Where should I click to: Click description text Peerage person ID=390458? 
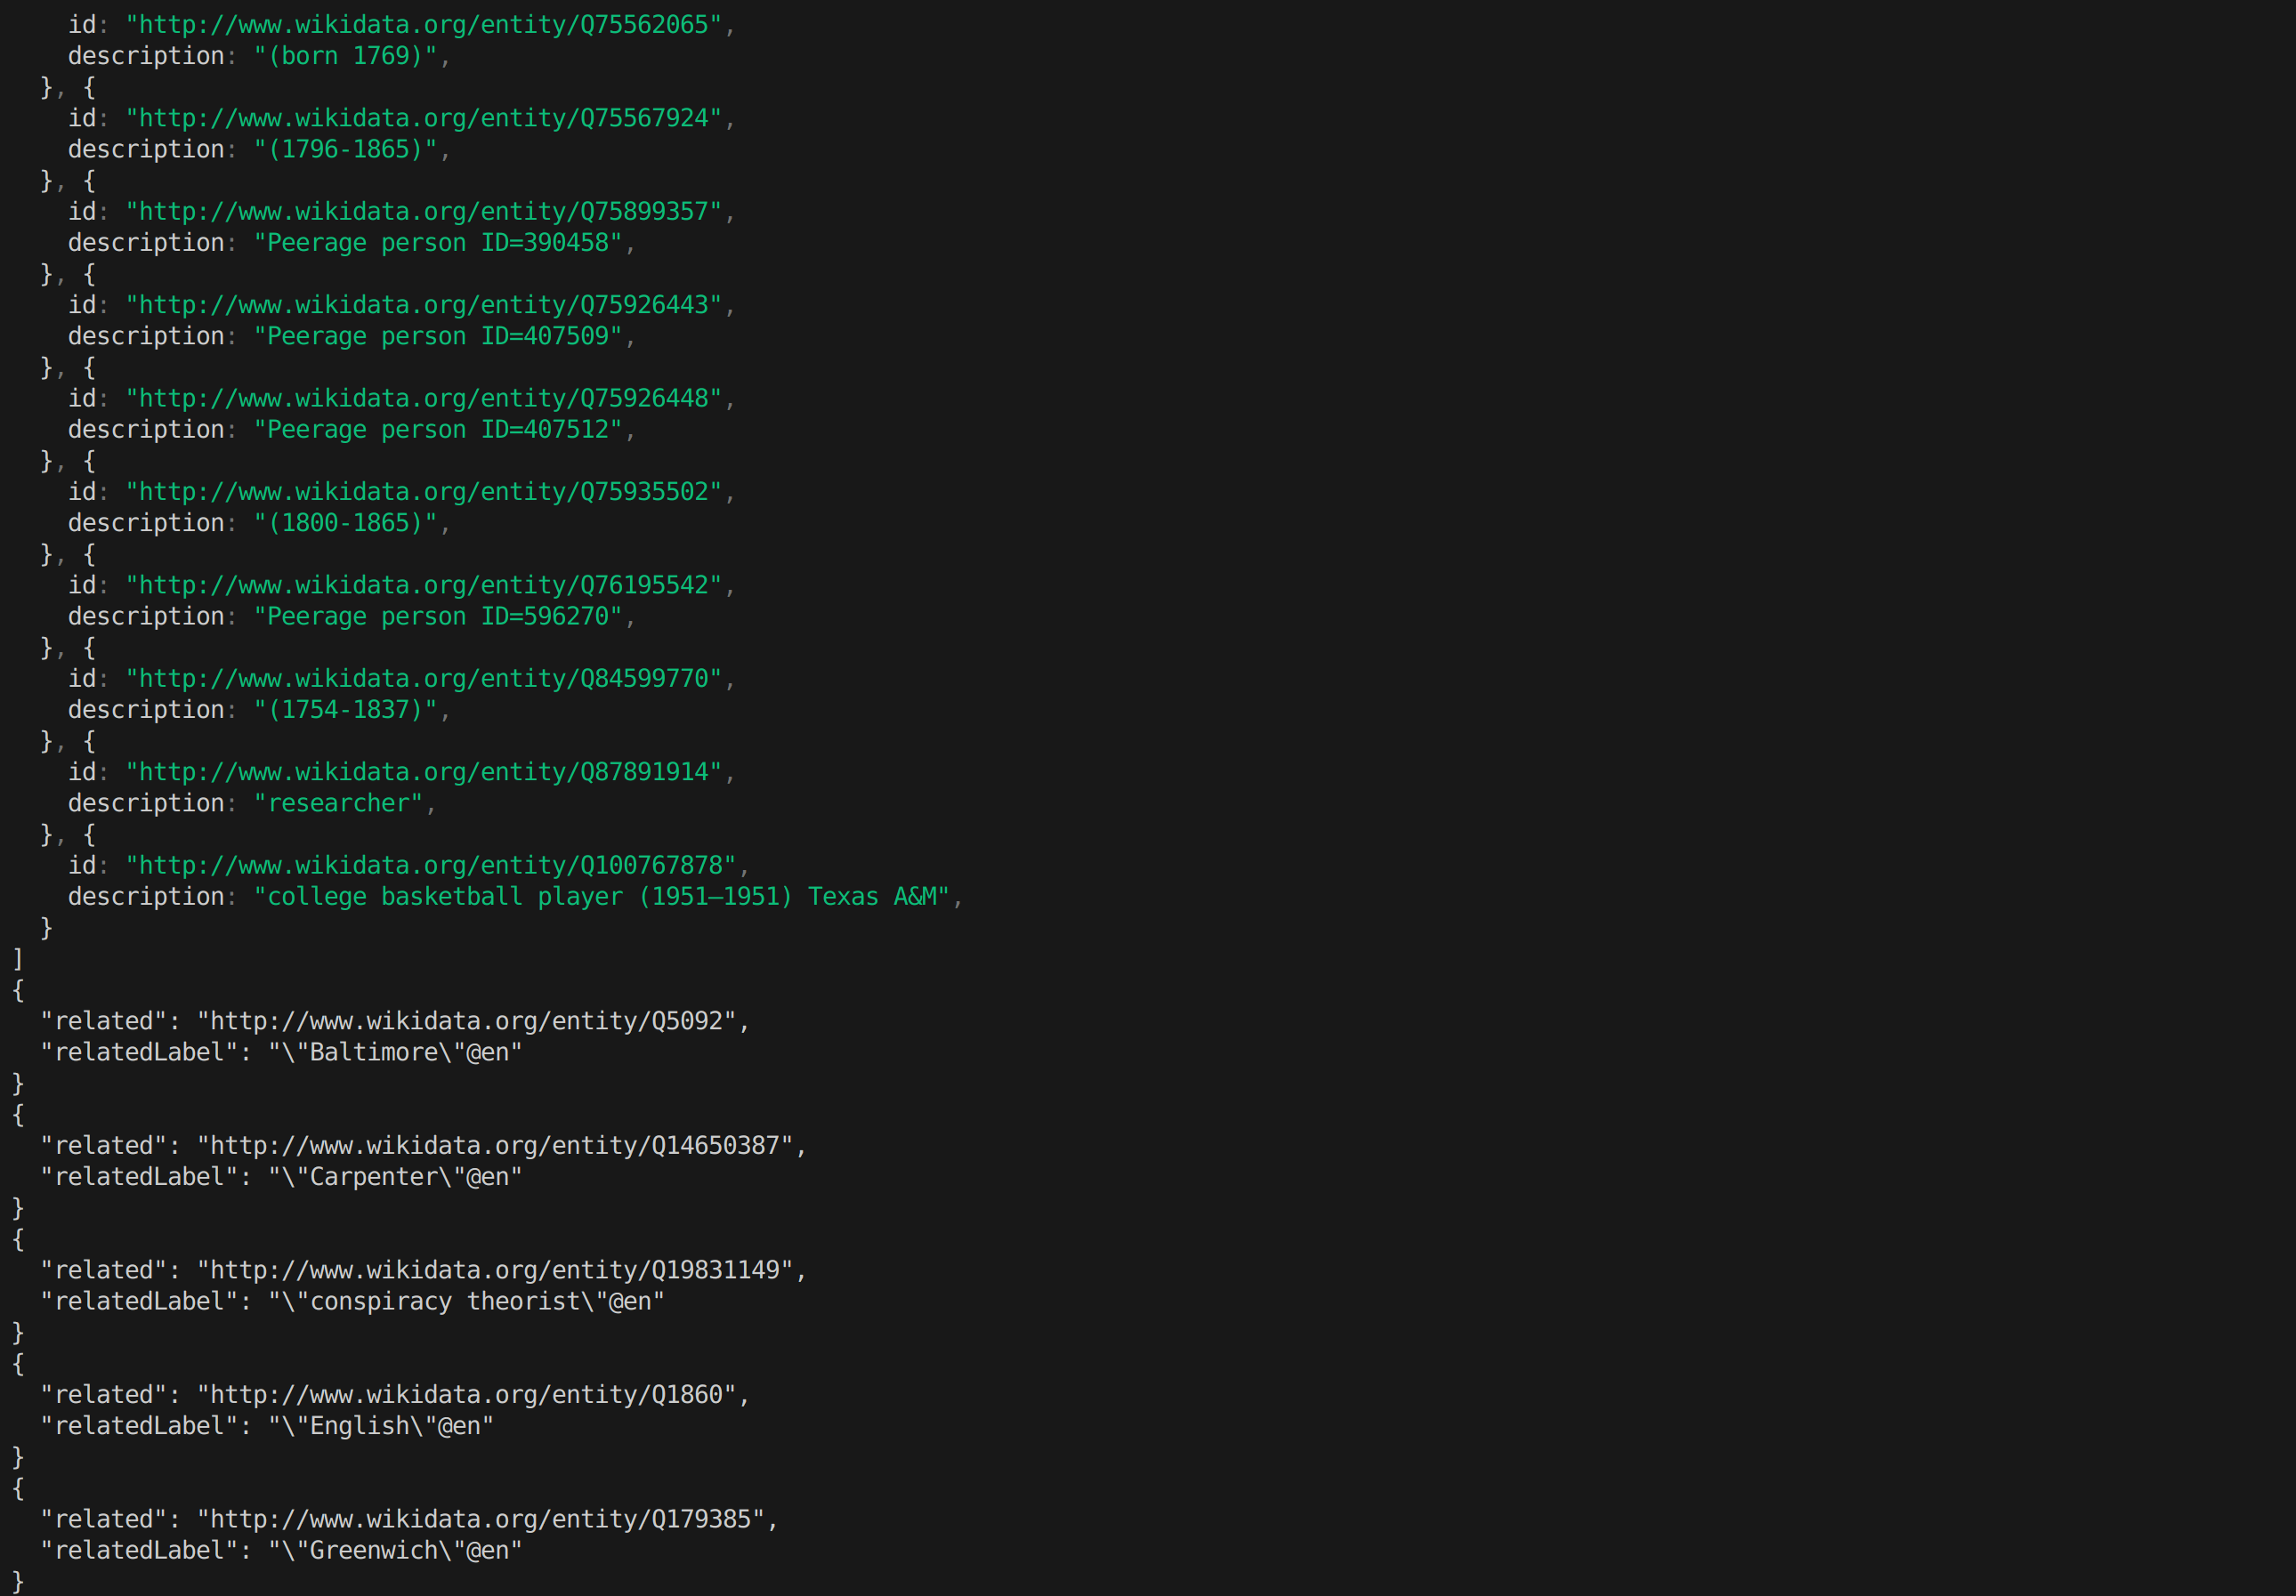(x=438, y=243)
